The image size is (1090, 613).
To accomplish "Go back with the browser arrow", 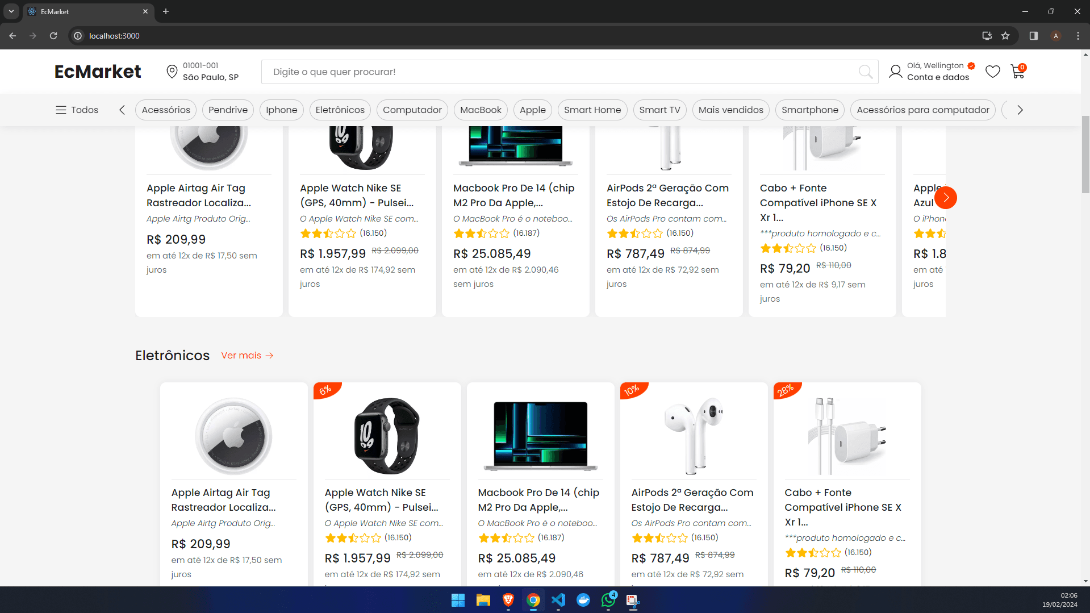I will point(12,36).
